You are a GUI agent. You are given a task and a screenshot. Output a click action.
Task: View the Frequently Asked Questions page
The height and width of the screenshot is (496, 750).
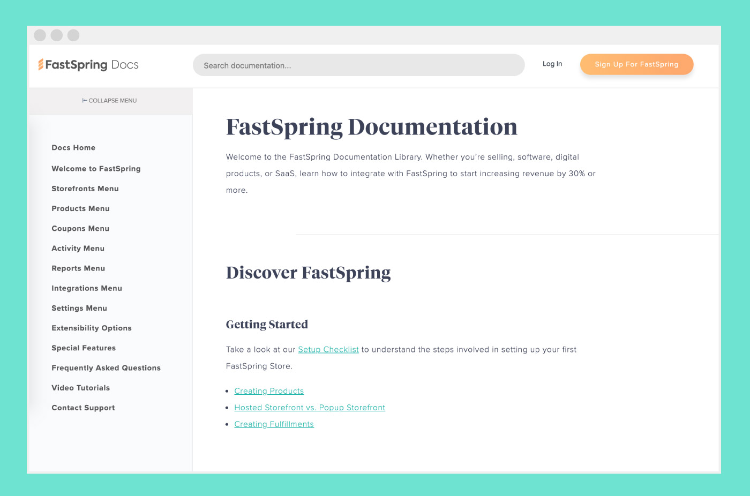106,368
